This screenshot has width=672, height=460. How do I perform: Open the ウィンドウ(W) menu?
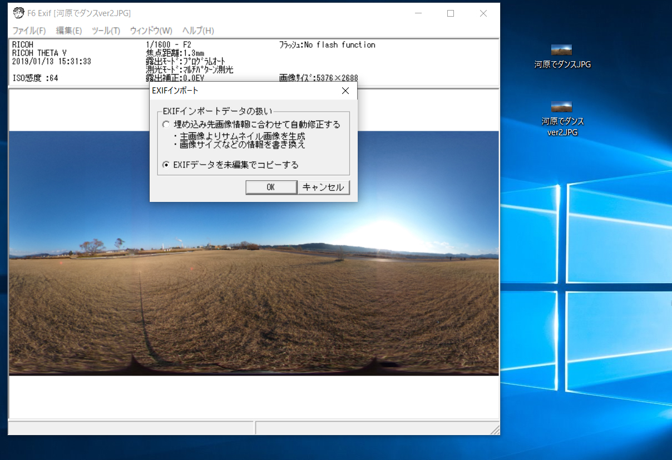click(x=151, y=31)
